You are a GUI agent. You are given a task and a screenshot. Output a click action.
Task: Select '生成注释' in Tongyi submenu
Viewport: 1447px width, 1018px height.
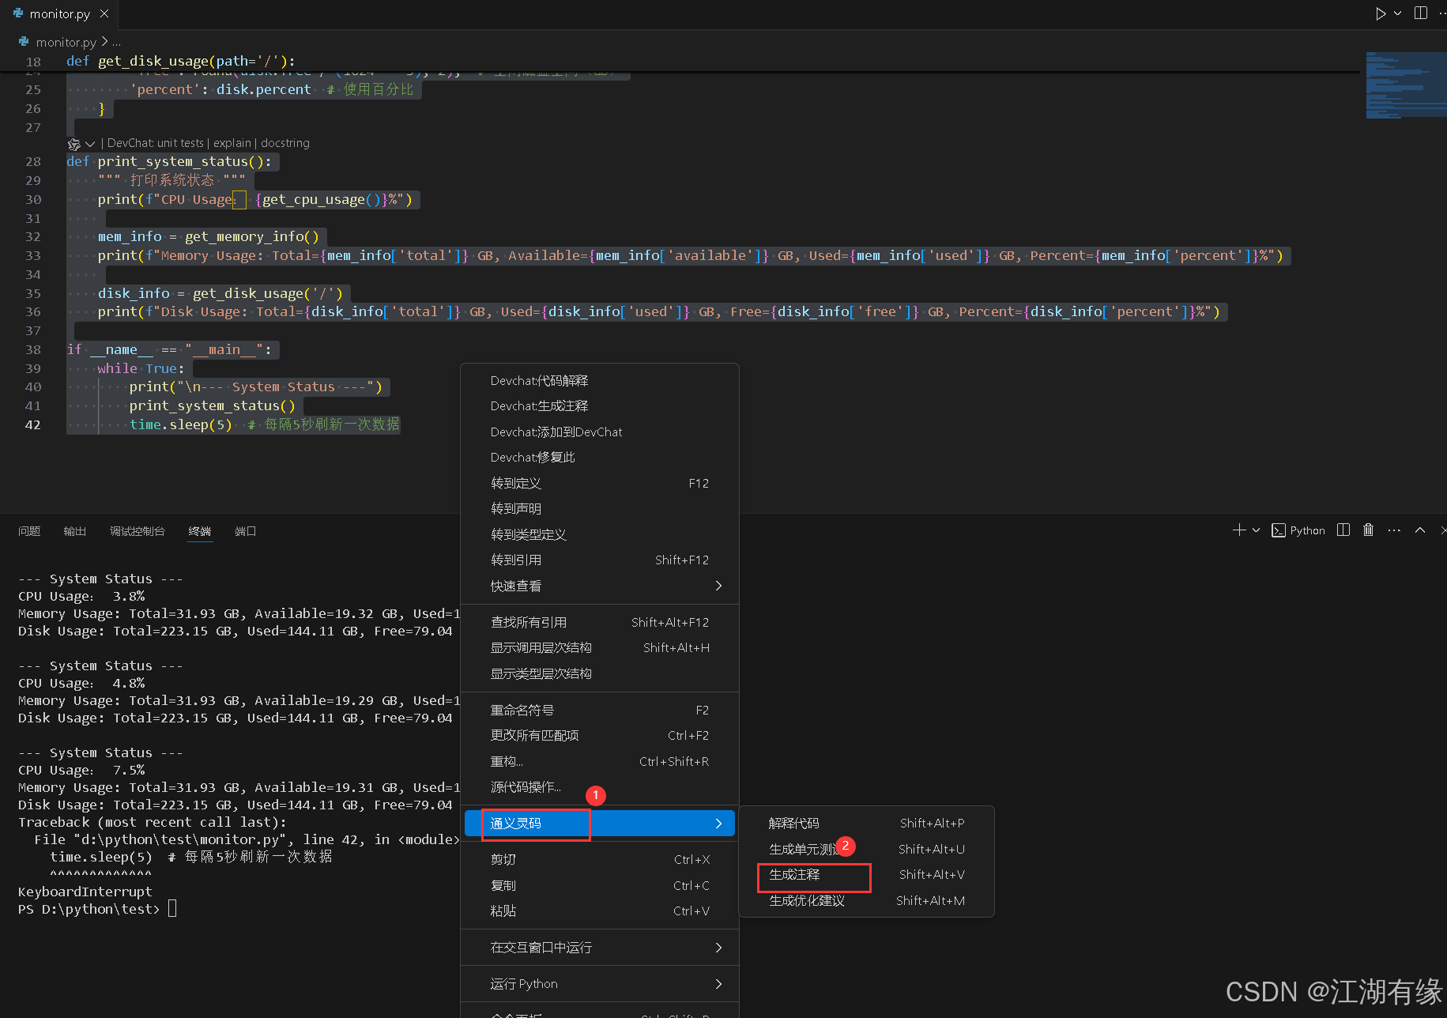[866, 875]
